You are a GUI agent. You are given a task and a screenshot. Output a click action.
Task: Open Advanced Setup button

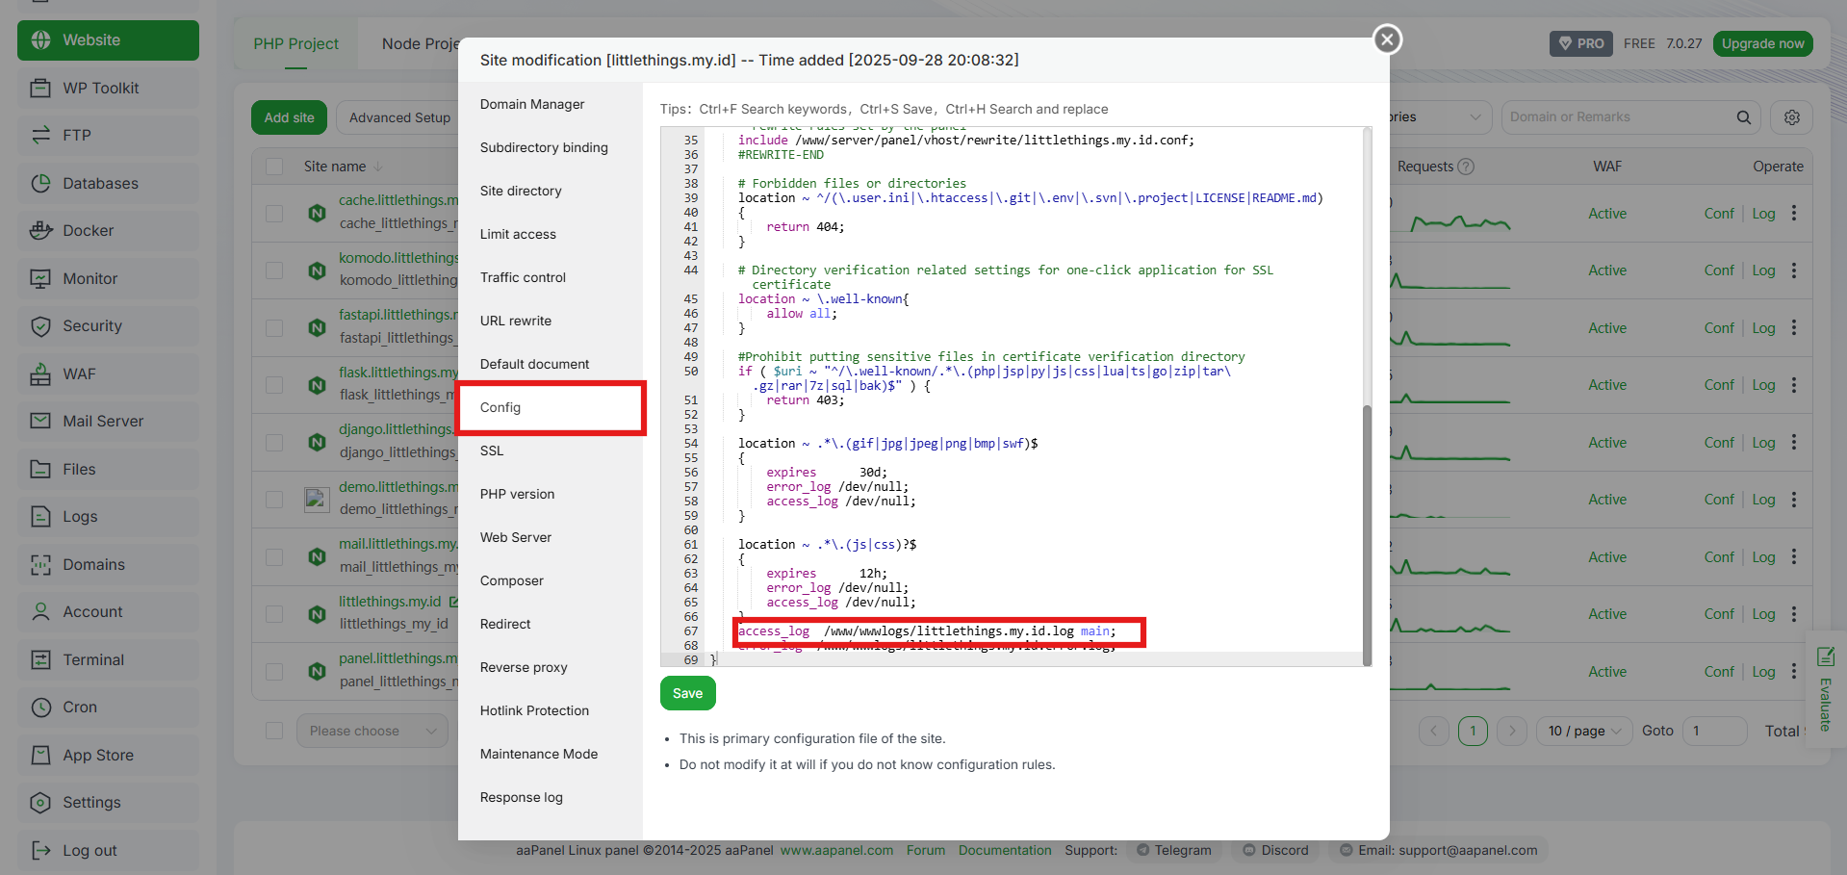(399, 117)
